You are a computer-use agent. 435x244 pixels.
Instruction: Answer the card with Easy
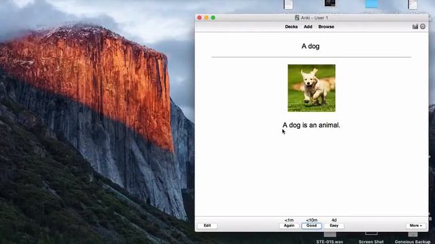coord(334,226)
